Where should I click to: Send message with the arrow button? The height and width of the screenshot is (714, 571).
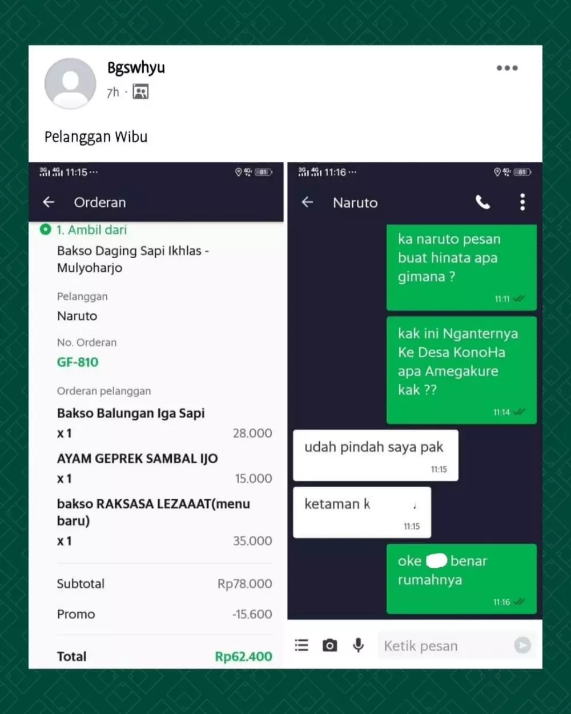pyautogui.click(x=522, y=645)
